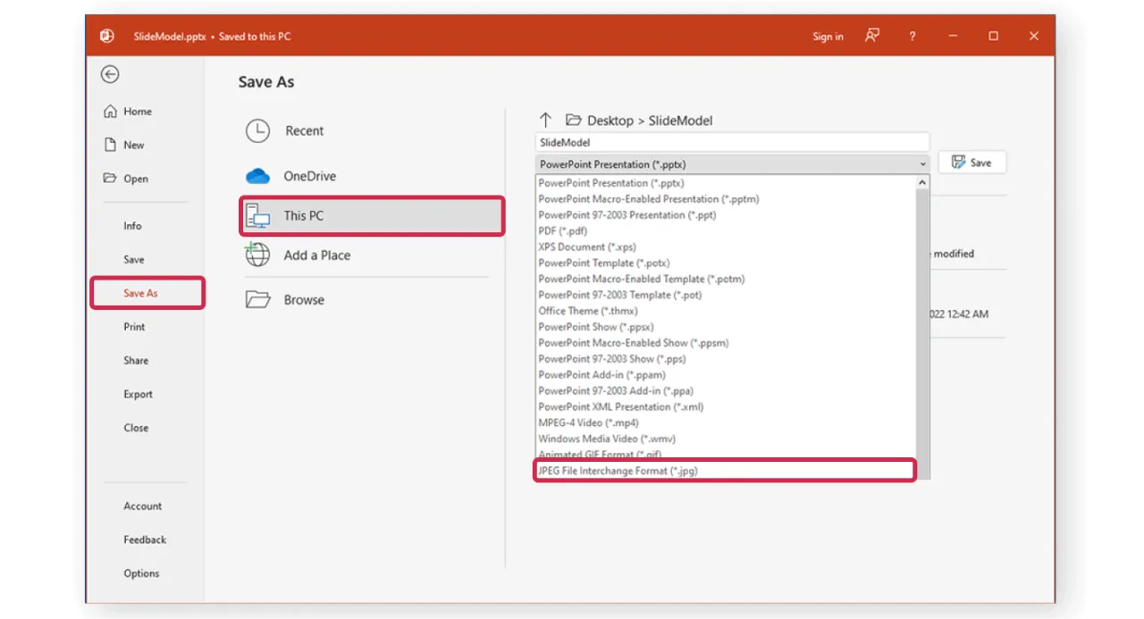Click SlideModel in the folder path
Screen dimensions: 1144x619
pyautogui.click(x=680, y=121)
